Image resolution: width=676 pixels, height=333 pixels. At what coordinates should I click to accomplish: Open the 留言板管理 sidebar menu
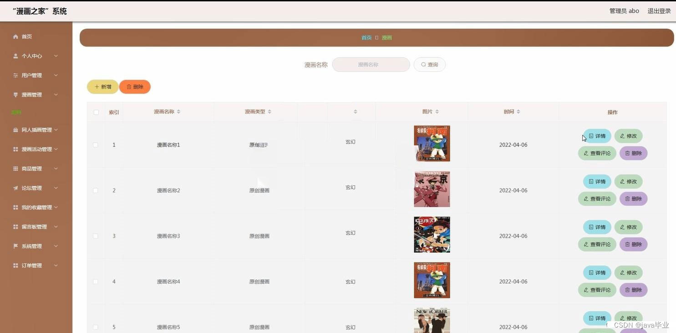(36, 227)
